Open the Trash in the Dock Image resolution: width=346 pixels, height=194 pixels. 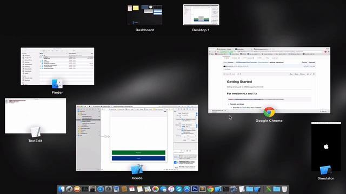click(284, 189)
